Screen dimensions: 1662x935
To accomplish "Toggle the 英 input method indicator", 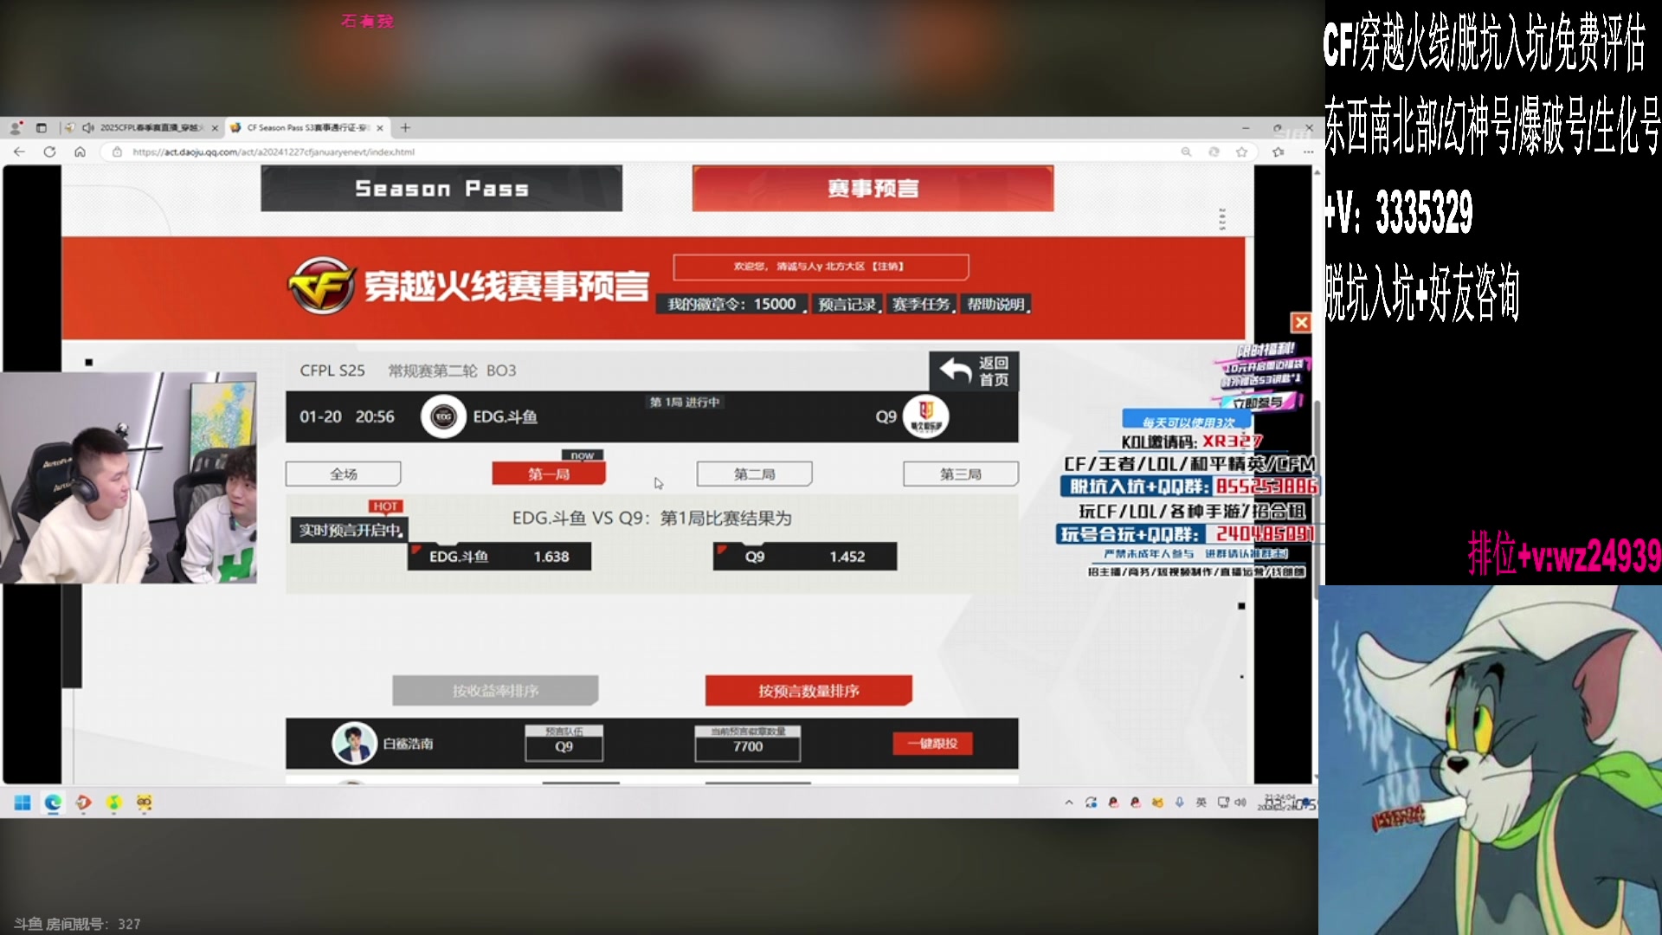I will [1201, 803].
